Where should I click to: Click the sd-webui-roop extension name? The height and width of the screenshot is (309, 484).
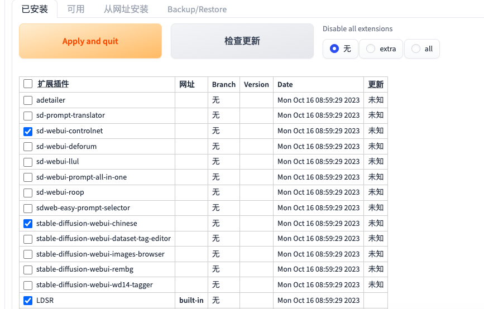(x=60, y=192)
